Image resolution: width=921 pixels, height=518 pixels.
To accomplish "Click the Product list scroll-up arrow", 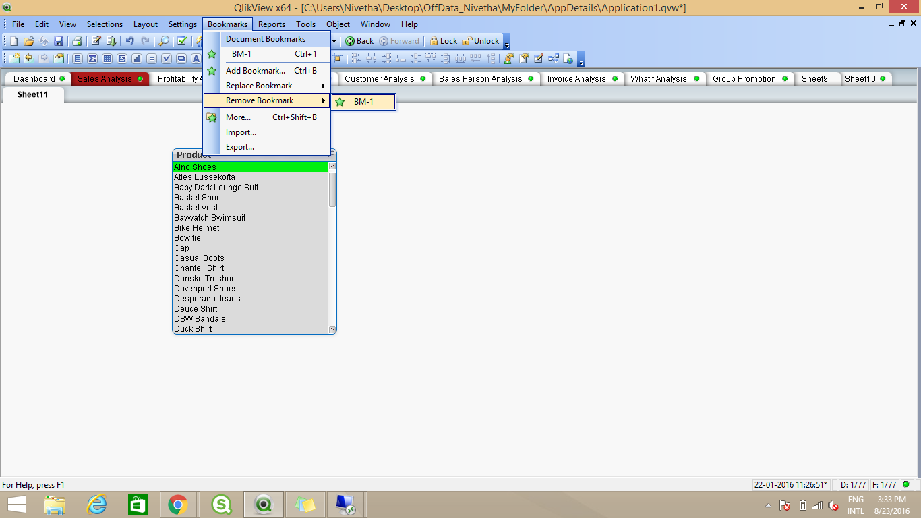I will (x=332, y=167).
